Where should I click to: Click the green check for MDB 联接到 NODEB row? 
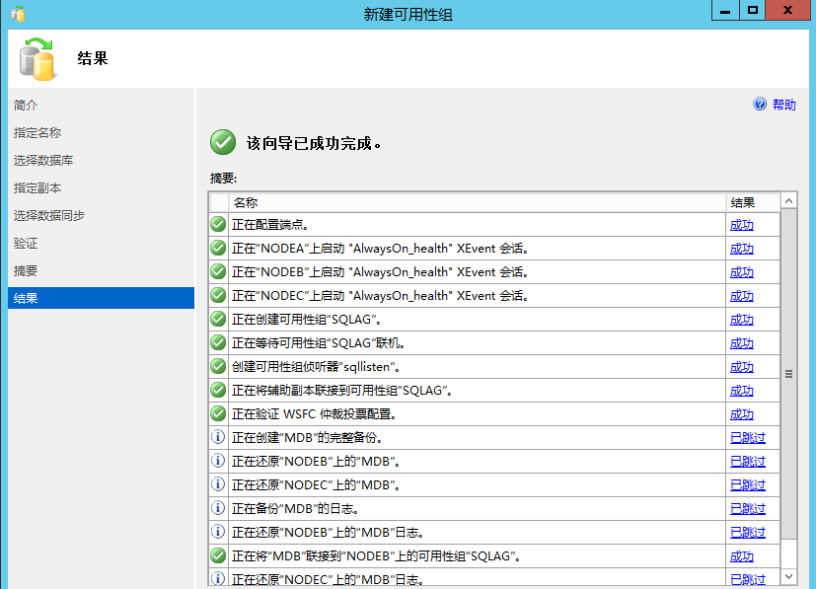point(218,555)
